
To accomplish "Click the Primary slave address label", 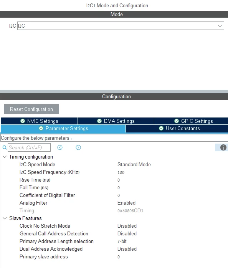I will coord(44,257).
